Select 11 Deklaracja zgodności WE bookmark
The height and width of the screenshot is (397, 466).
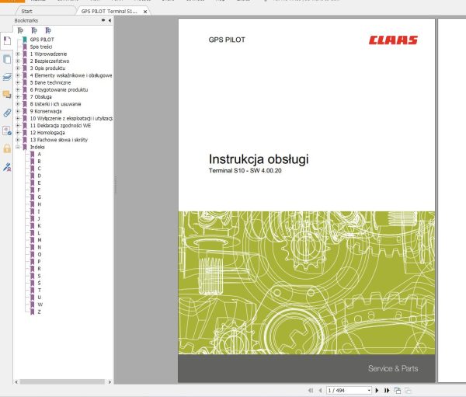pos(61,125)
